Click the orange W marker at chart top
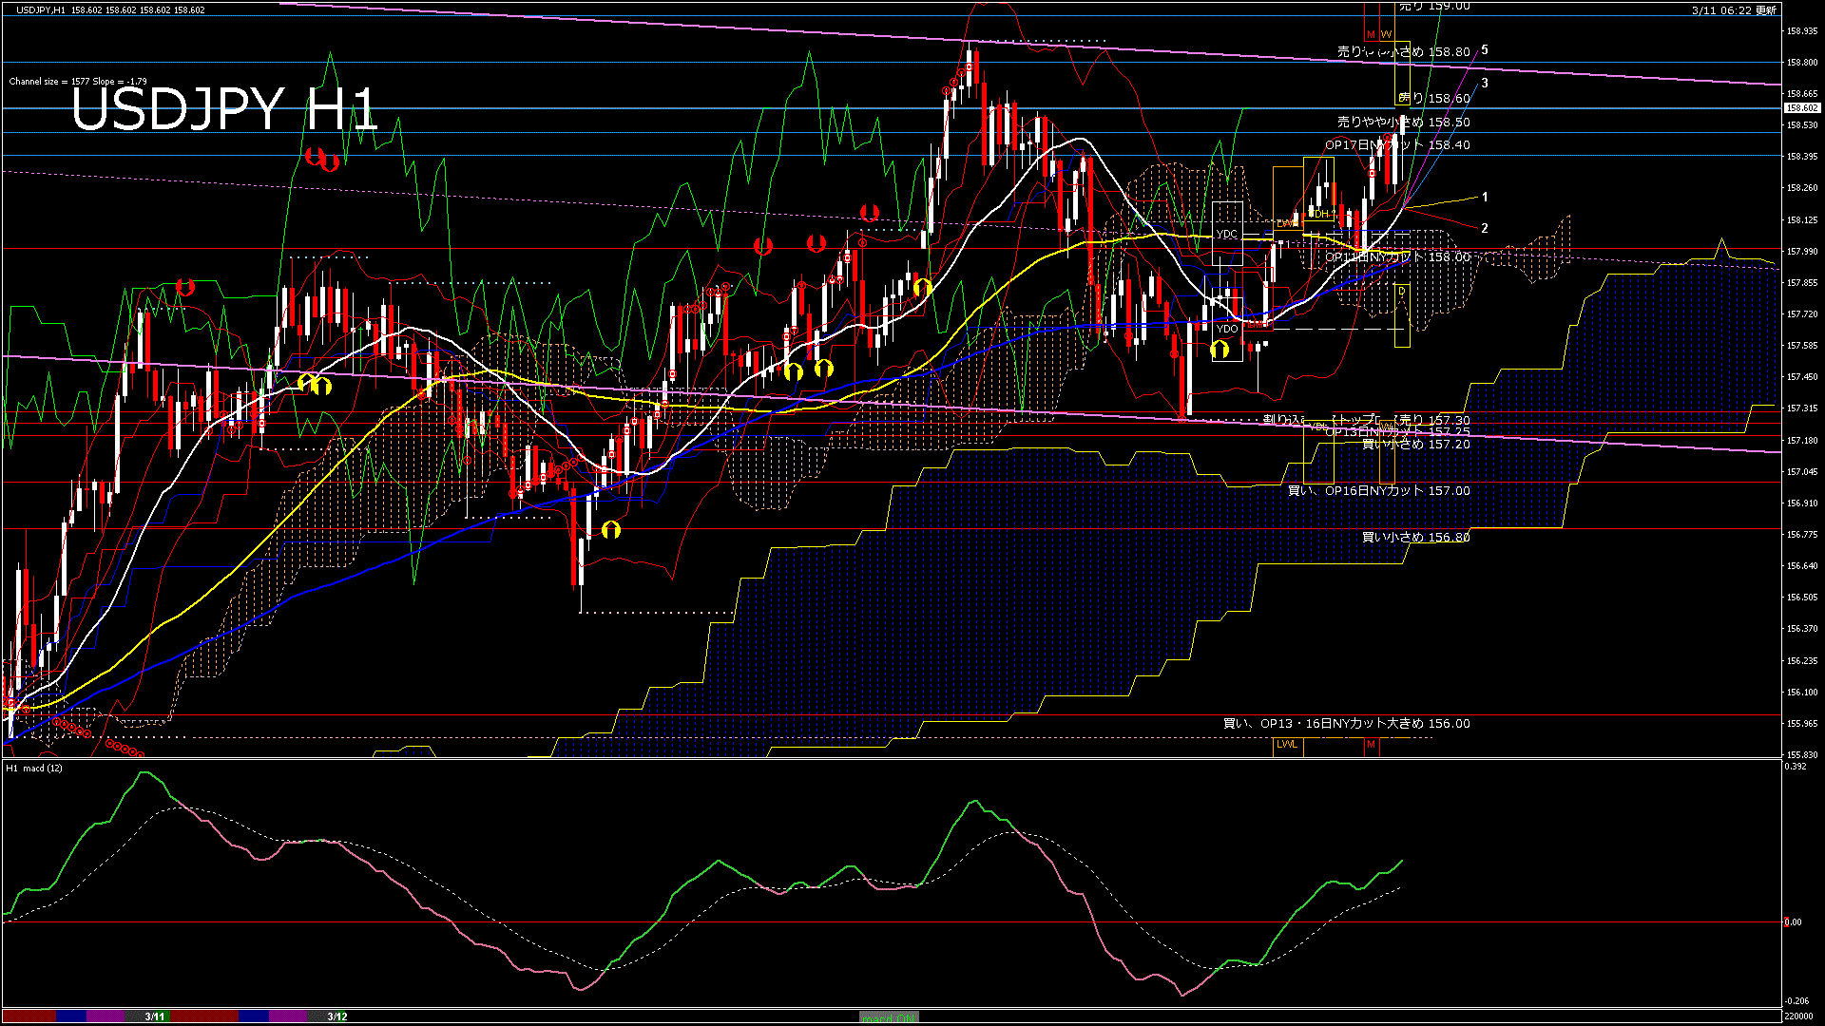The height and width of the screenshot is (1026, 1825). pos(1387,34)
